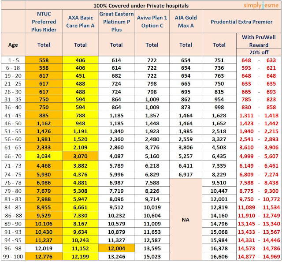Click the NTUC cell with value 3,034
The height and width of the screenshot is (262, 282).
[44, 156]
